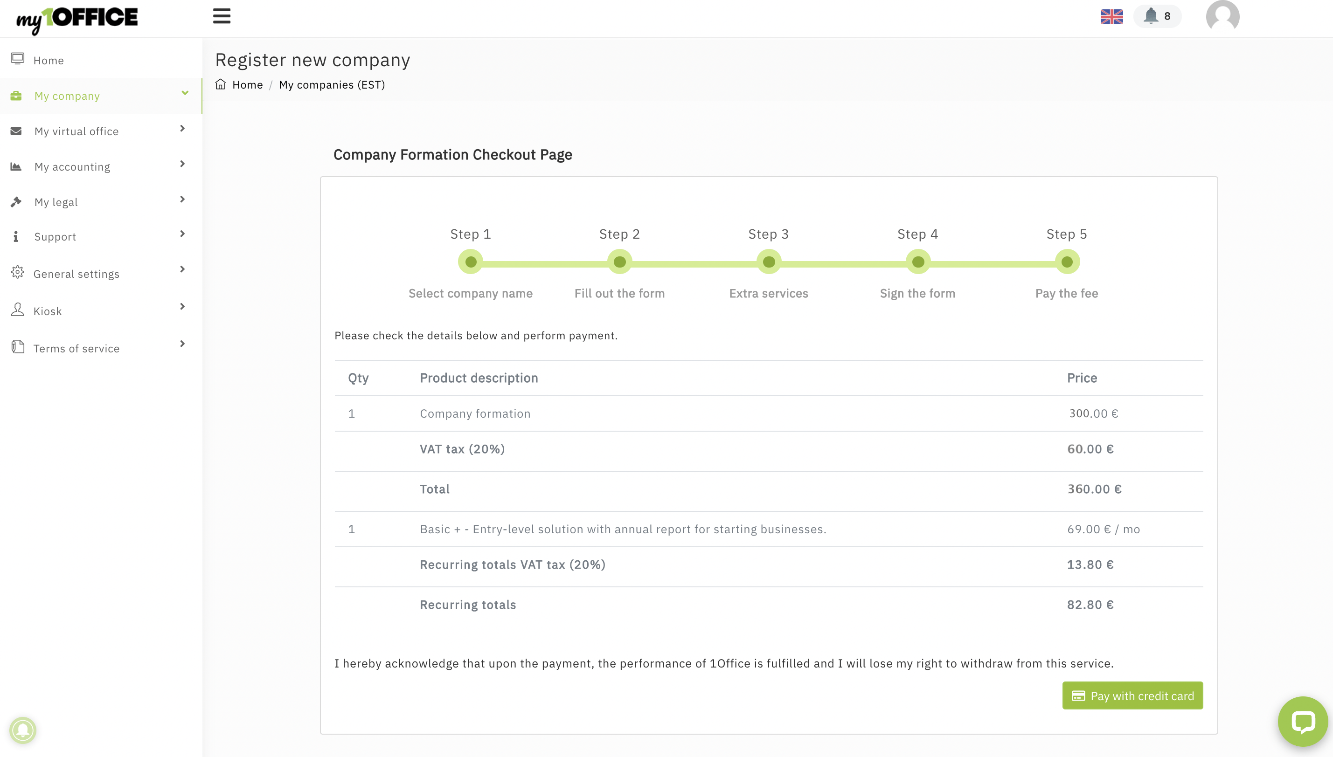1333x757 pixels.
Task: Expand the Terms of service chevron
Action: pyautogui.click(x=182, y=344)
